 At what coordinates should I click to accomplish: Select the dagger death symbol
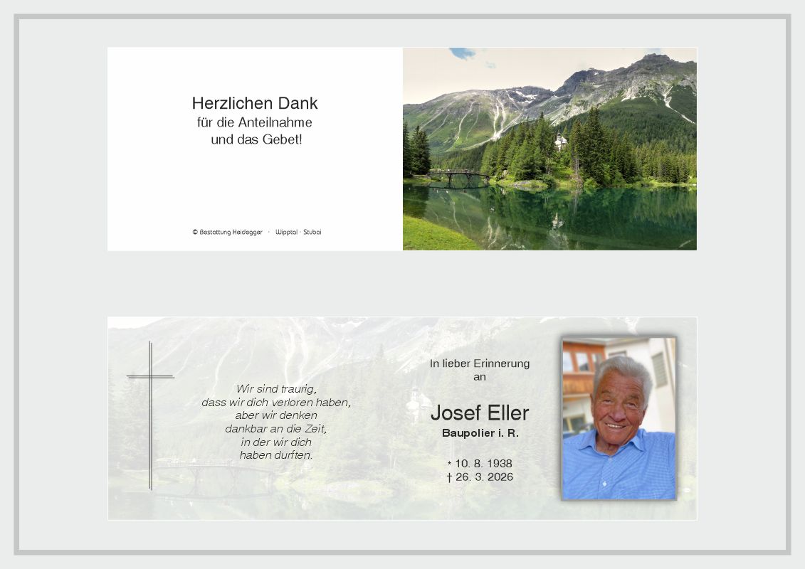click(449, 477)
